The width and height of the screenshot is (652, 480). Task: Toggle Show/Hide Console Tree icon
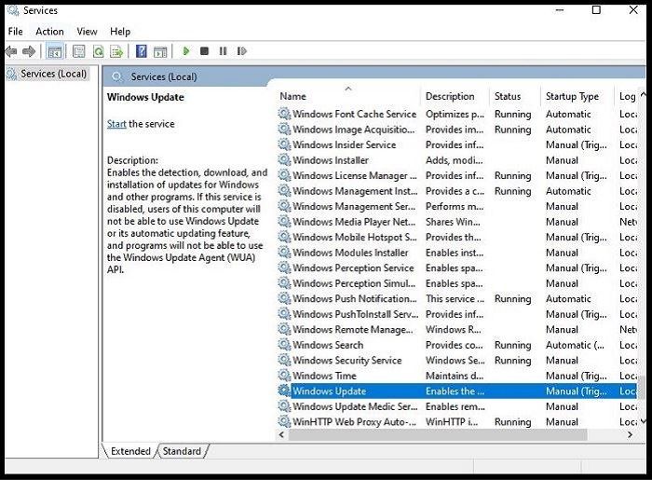point(55,51)
